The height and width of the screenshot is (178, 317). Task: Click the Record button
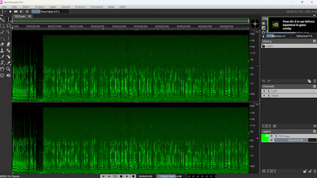pos(133,176)
